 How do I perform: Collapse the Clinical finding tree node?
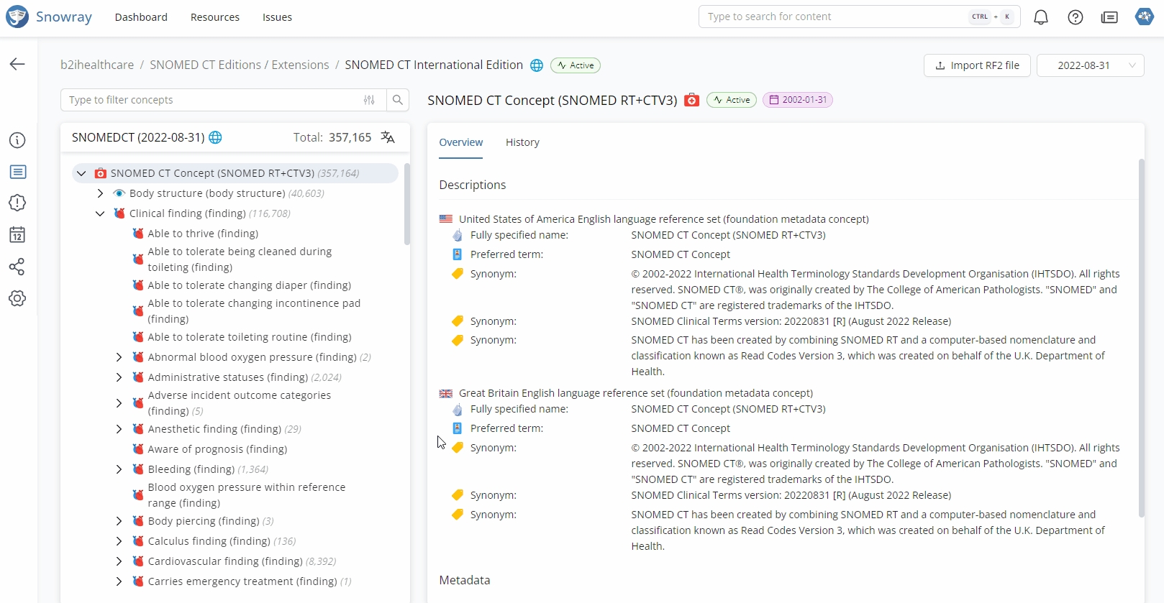click(x=100, y=213)
